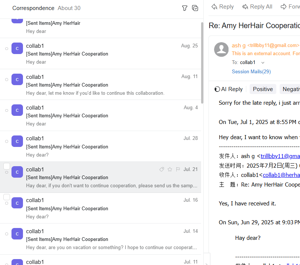Viewport: 300px width, 265px height.
Task: Click the AI Reply globe icon
Action: point(218,89)
